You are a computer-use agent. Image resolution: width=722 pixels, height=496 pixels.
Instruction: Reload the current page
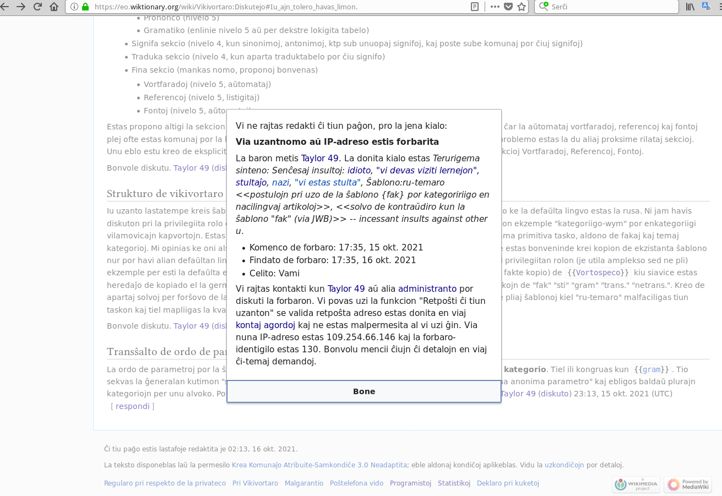pos(37,7)
